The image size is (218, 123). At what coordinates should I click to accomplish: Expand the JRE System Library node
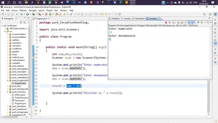pos(5,29)
